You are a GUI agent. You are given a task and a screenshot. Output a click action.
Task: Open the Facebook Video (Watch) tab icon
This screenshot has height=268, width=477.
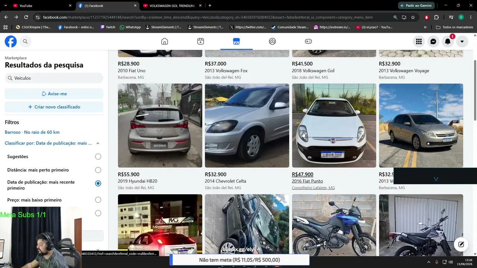click(200, 41)
